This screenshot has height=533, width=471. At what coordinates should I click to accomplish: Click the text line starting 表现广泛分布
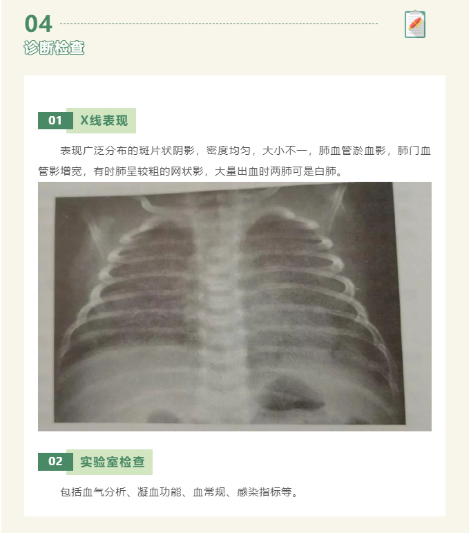point(246,151)
